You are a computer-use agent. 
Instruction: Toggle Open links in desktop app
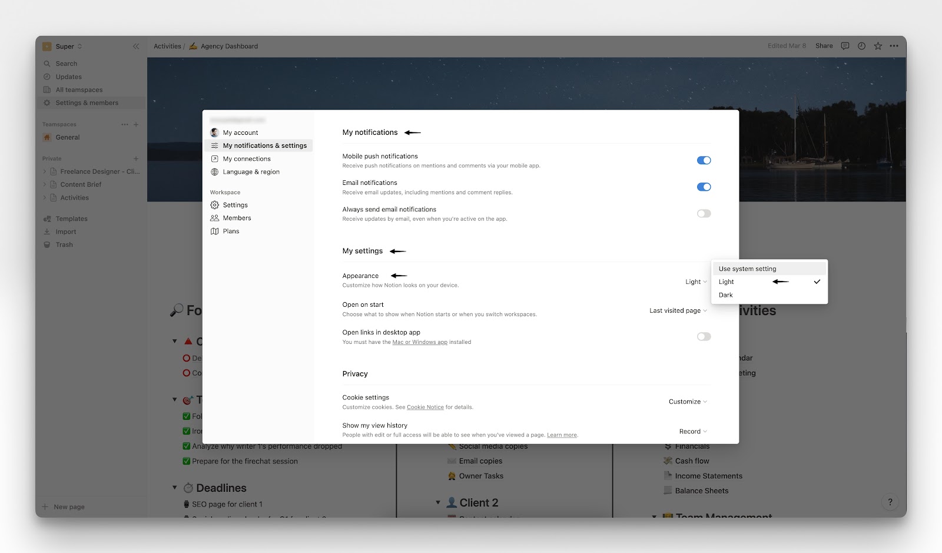(704, 336)
